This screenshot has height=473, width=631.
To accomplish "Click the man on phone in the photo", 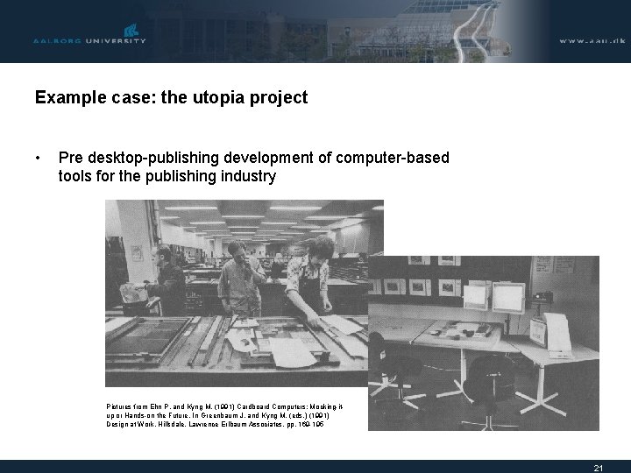I will (240, 278).
